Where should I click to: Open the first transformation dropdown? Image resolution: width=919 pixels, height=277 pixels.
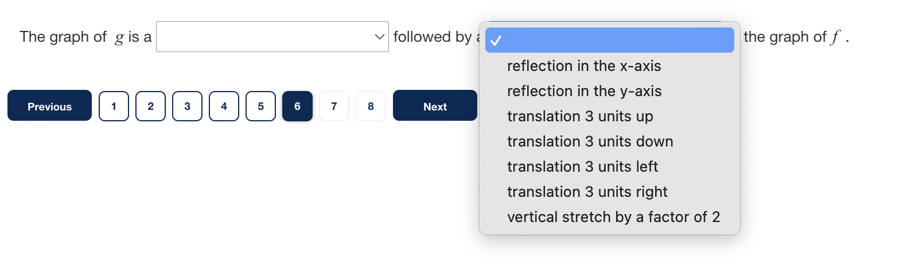point(272,37)
